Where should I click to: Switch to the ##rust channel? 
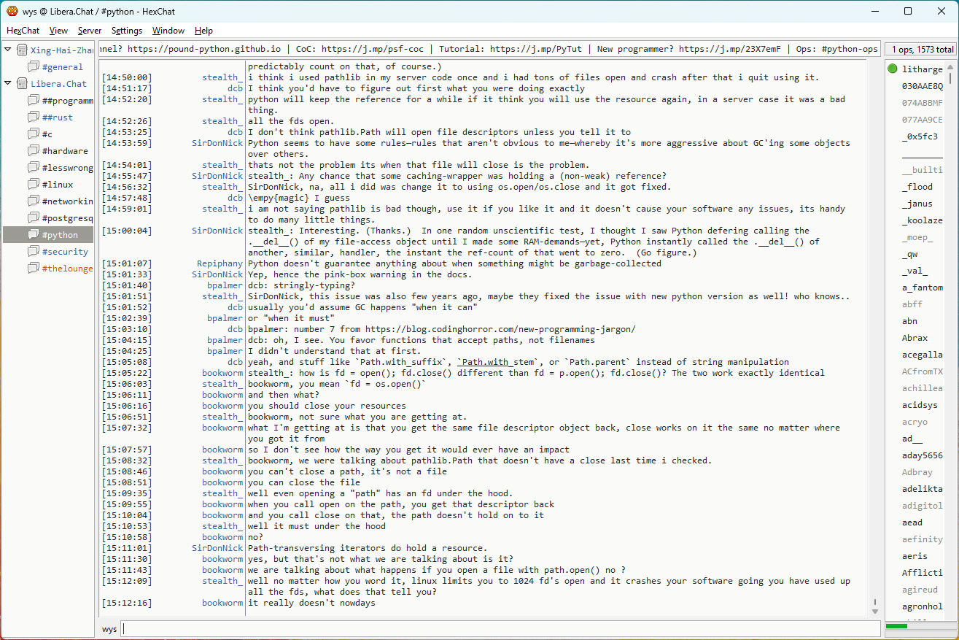[x=58, y=117]
